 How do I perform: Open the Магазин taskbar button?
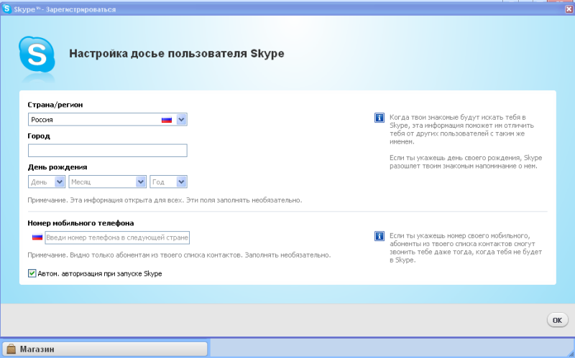pyautogui.click(x=105, y=349)
